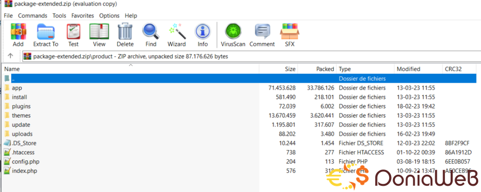481x192 pixels.
Task: Launch the Wizard tool
Action: click(x=177, y=32)
